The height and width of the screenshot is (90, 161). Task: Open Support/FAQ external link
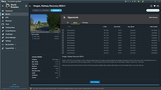tap(15, 48)
